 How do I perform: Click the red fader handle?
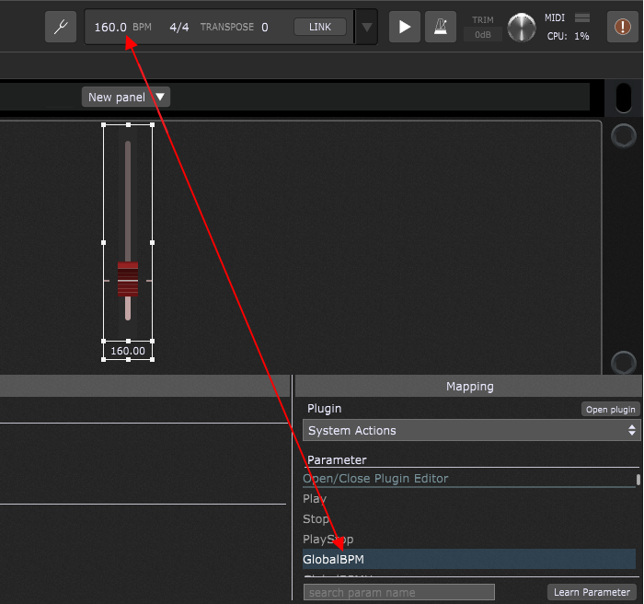(128, 279)
